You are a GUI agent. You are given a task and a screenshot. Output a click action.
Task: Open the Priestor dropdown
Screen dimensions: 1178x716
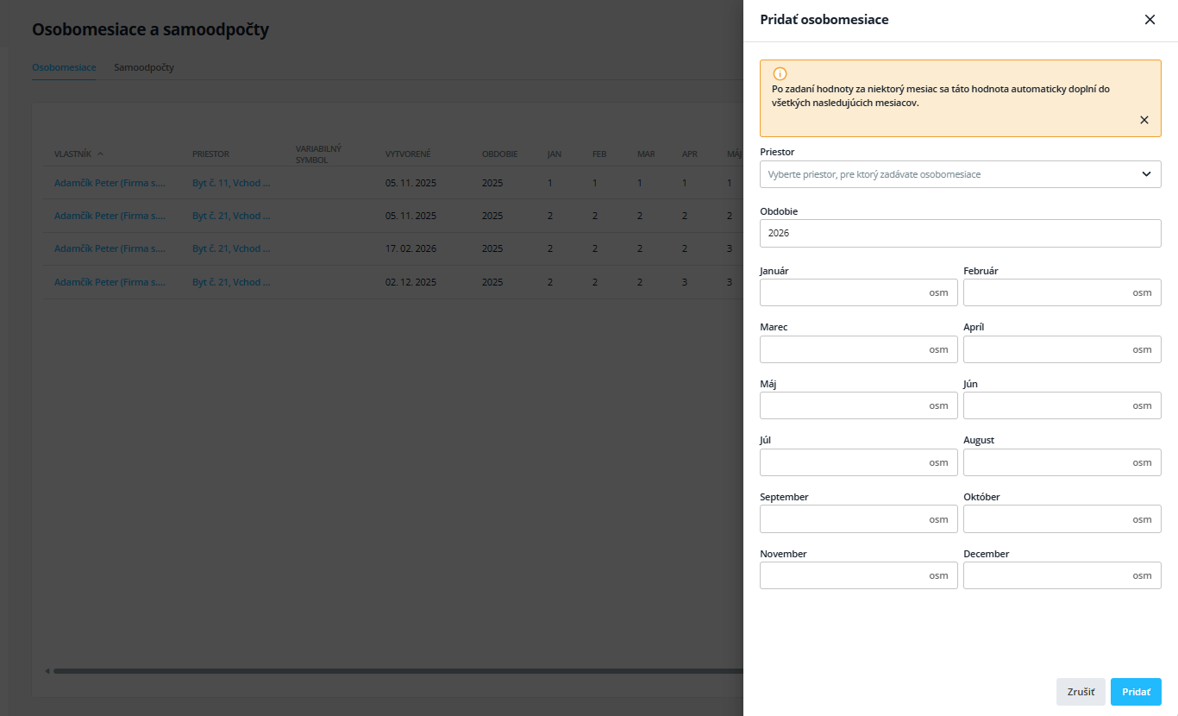pyautogui.click(x=961, y=174)
